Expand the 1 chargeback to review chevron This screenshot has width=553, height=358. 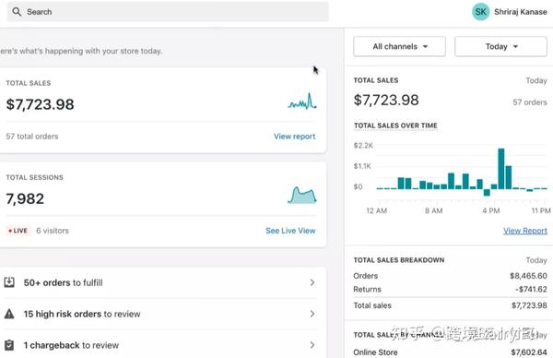click(x=312, y=345)
